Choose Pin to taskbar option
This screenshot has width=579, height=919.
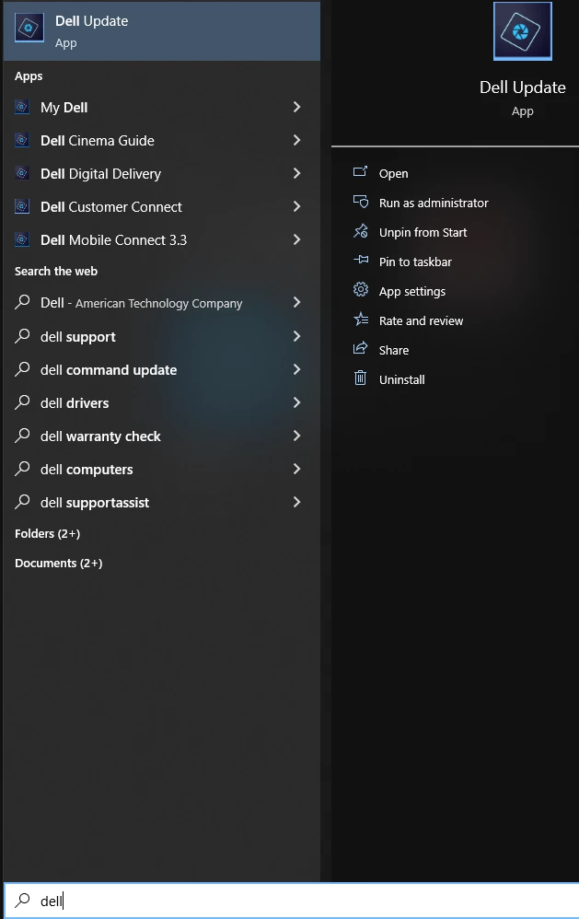(x=415, y=262)
